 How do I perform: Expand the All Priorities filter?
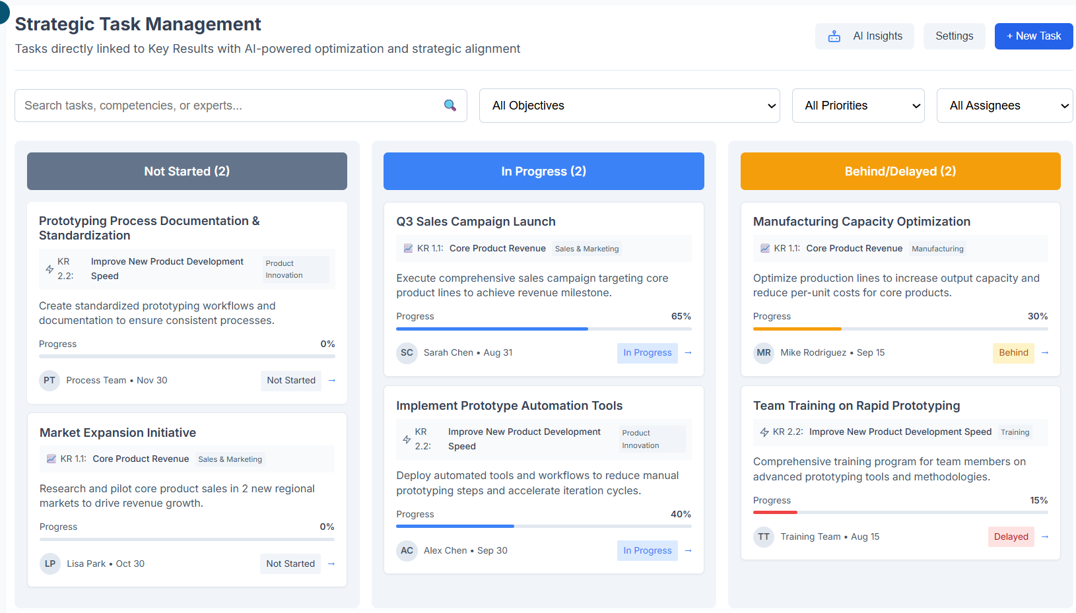(x=858, y=106)
